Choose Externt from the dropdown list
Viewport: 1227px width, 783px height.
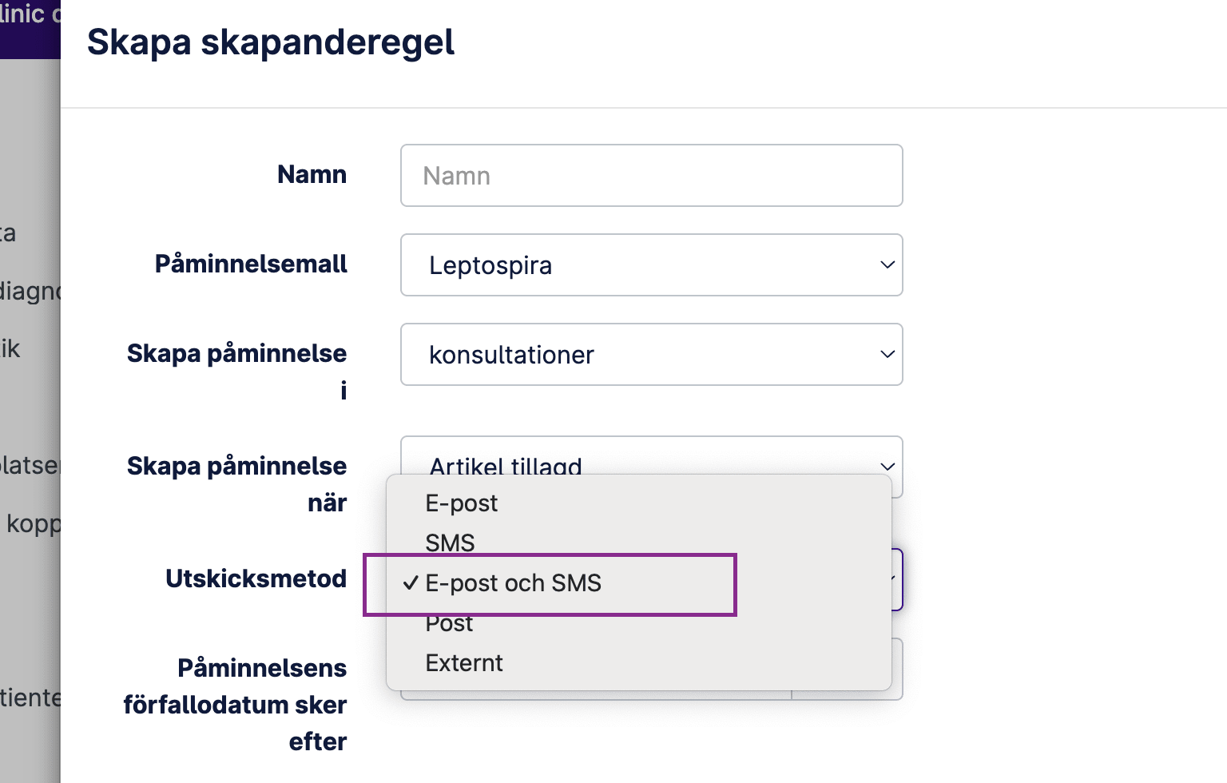pos(464,663)
